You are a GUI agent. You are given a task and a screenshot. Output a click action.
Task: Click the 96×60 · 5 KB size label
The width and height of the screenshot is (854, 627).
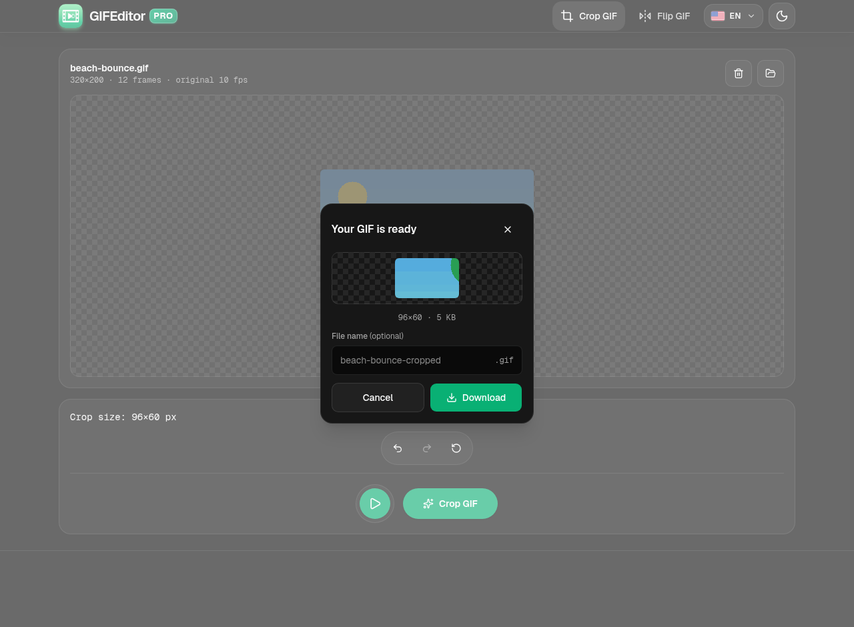[427, 318]
